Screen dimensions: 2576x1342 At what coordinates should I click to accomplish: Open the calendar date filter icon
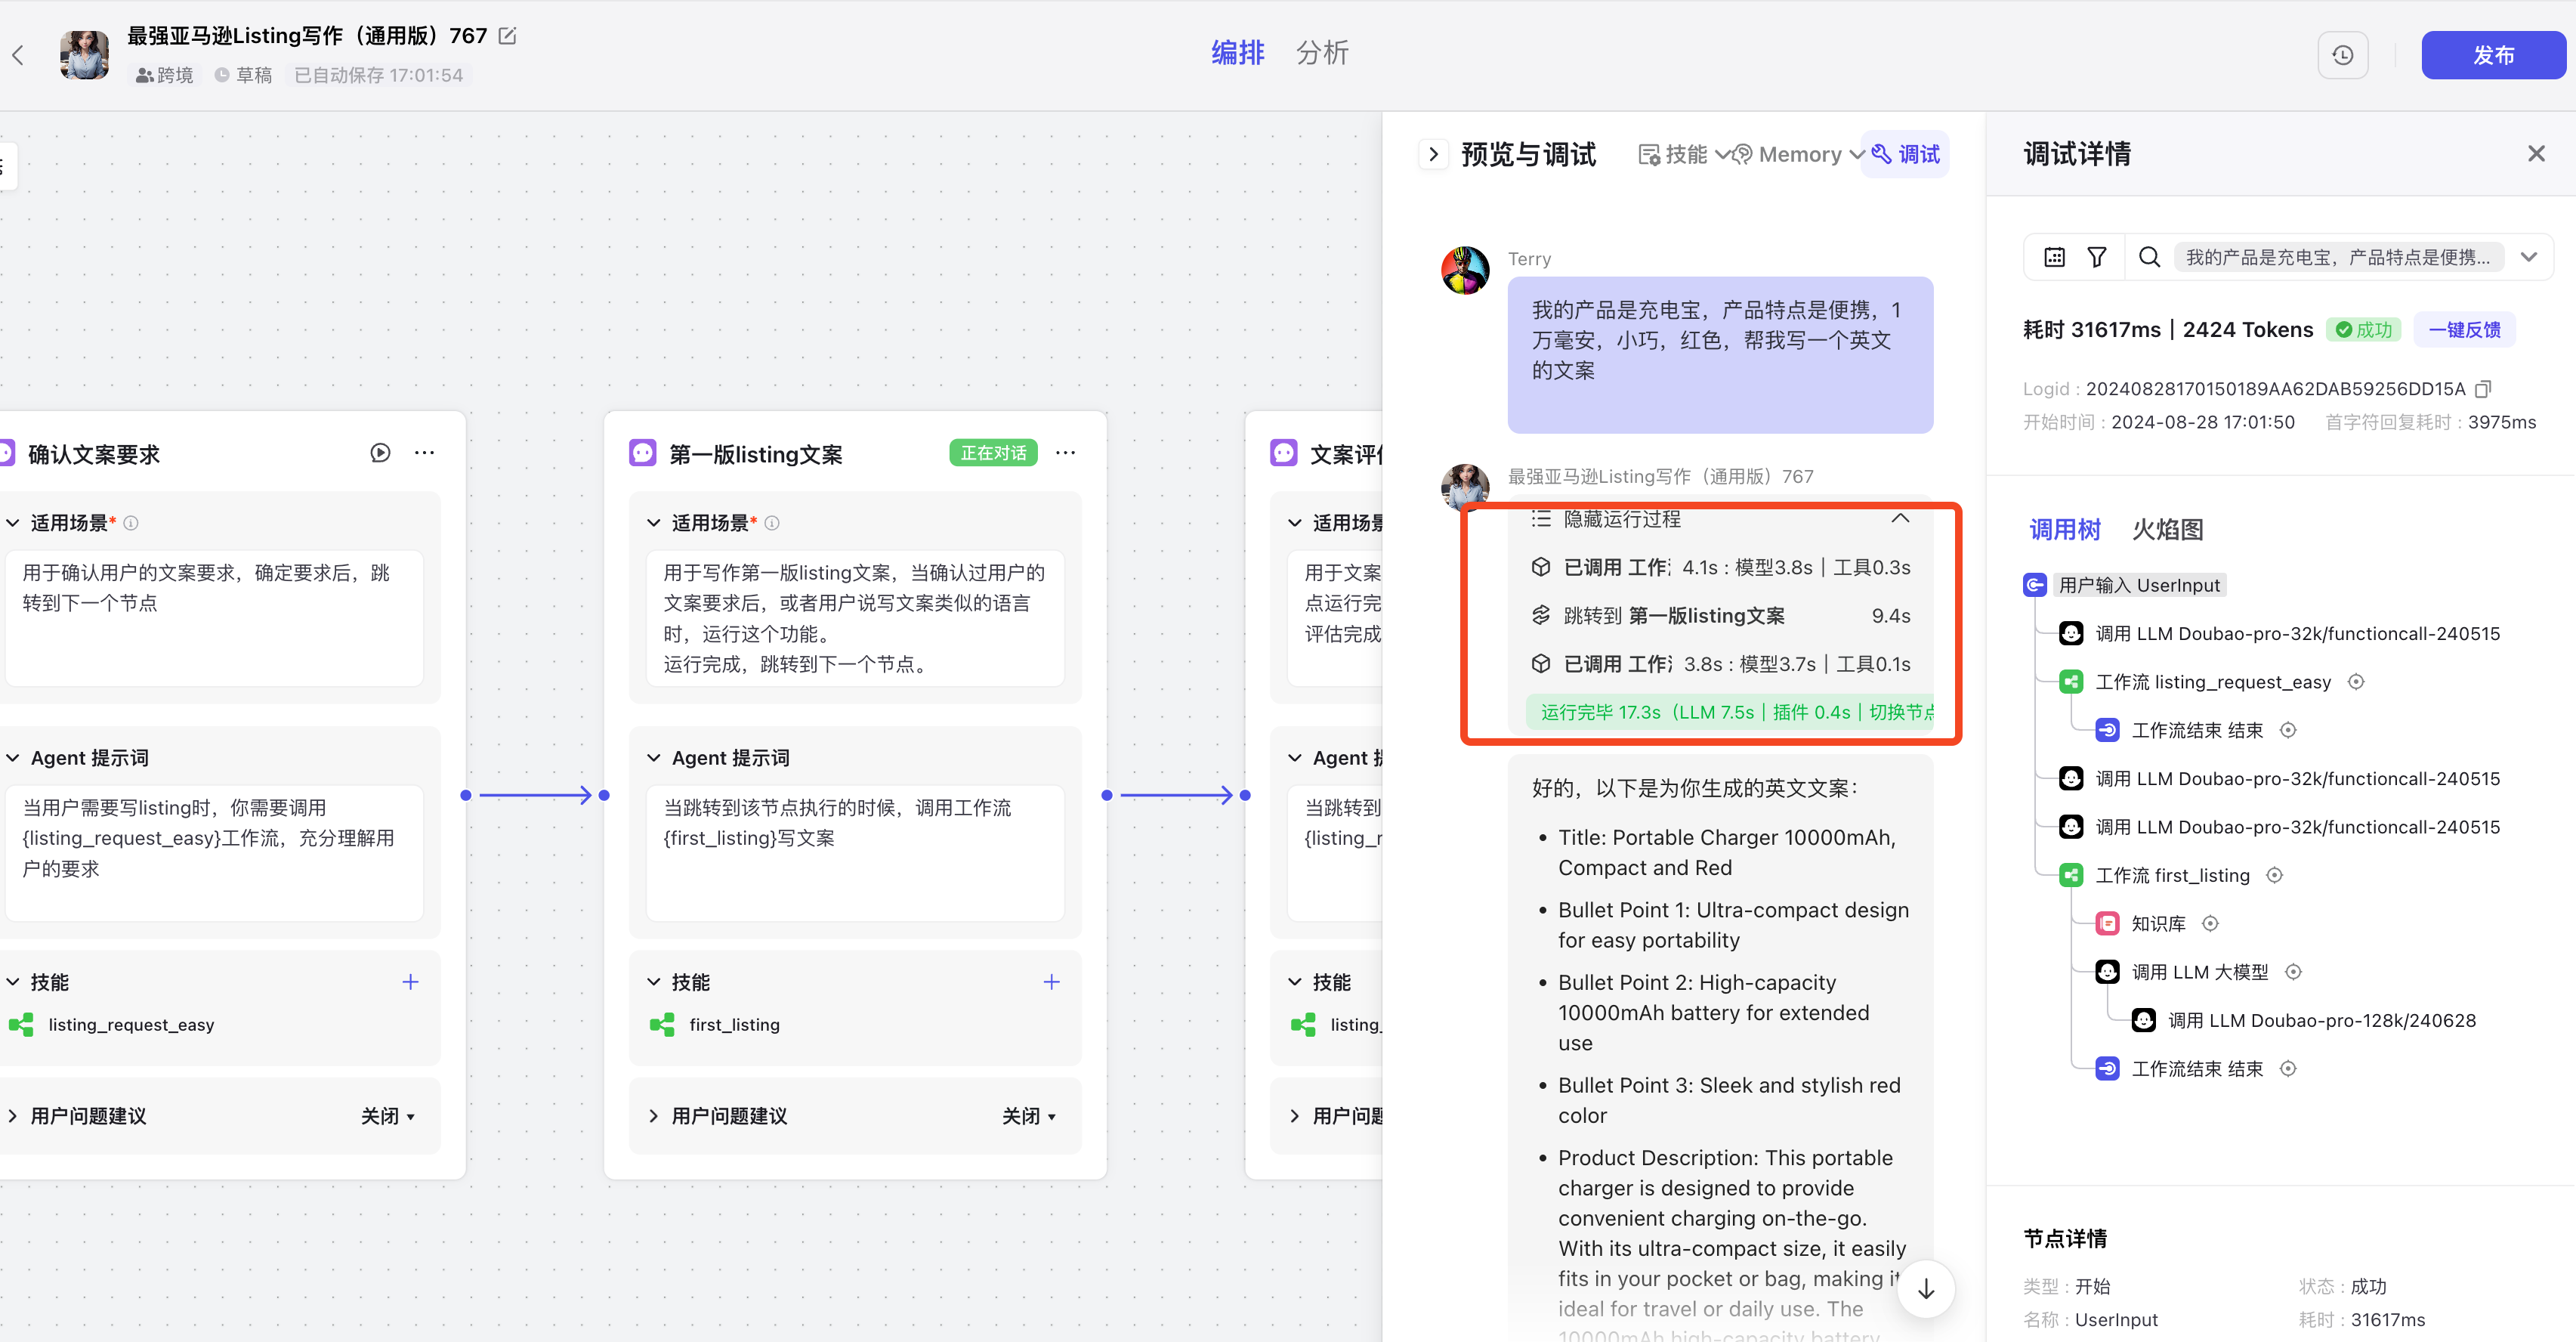coord(2054,257)
